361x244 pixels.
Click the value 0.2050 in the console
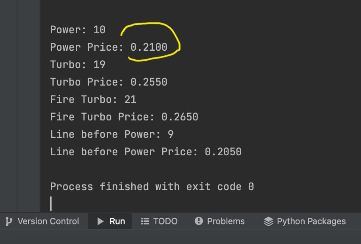223,152
